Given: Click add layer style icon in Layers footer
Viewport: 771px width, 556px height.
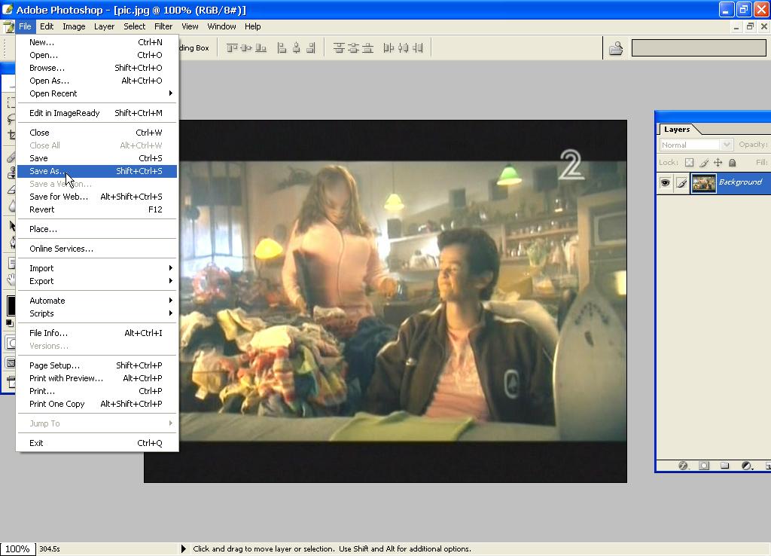Looking at the screenshot, I should pos(684,466).
